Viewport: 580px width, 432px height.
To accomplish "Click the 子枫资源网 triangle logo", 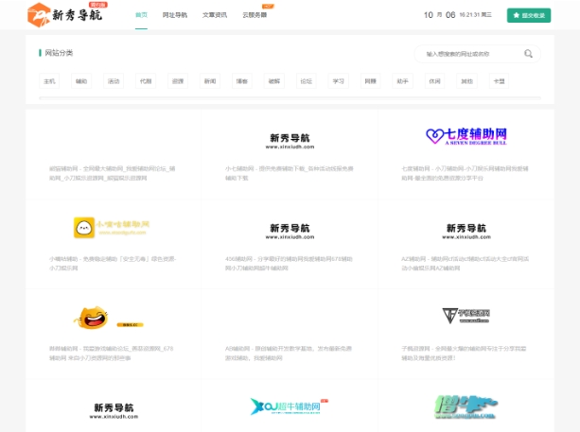I will [x=466, y=316].
